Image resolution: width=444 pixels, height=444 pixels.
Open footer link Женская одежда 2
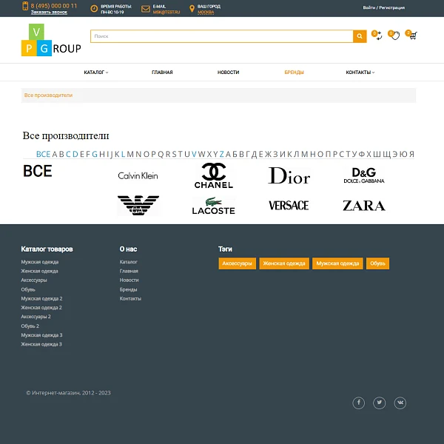click(41, 308)
